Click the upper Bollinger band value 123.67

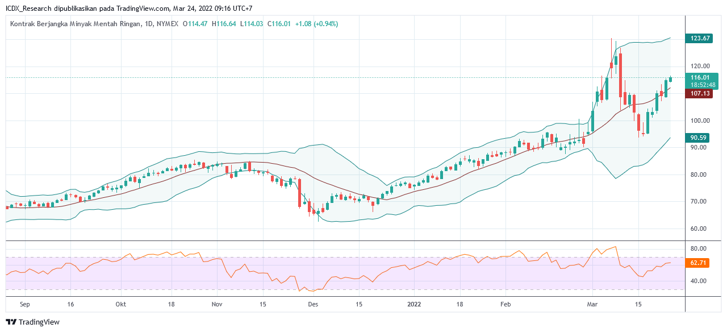700,39
